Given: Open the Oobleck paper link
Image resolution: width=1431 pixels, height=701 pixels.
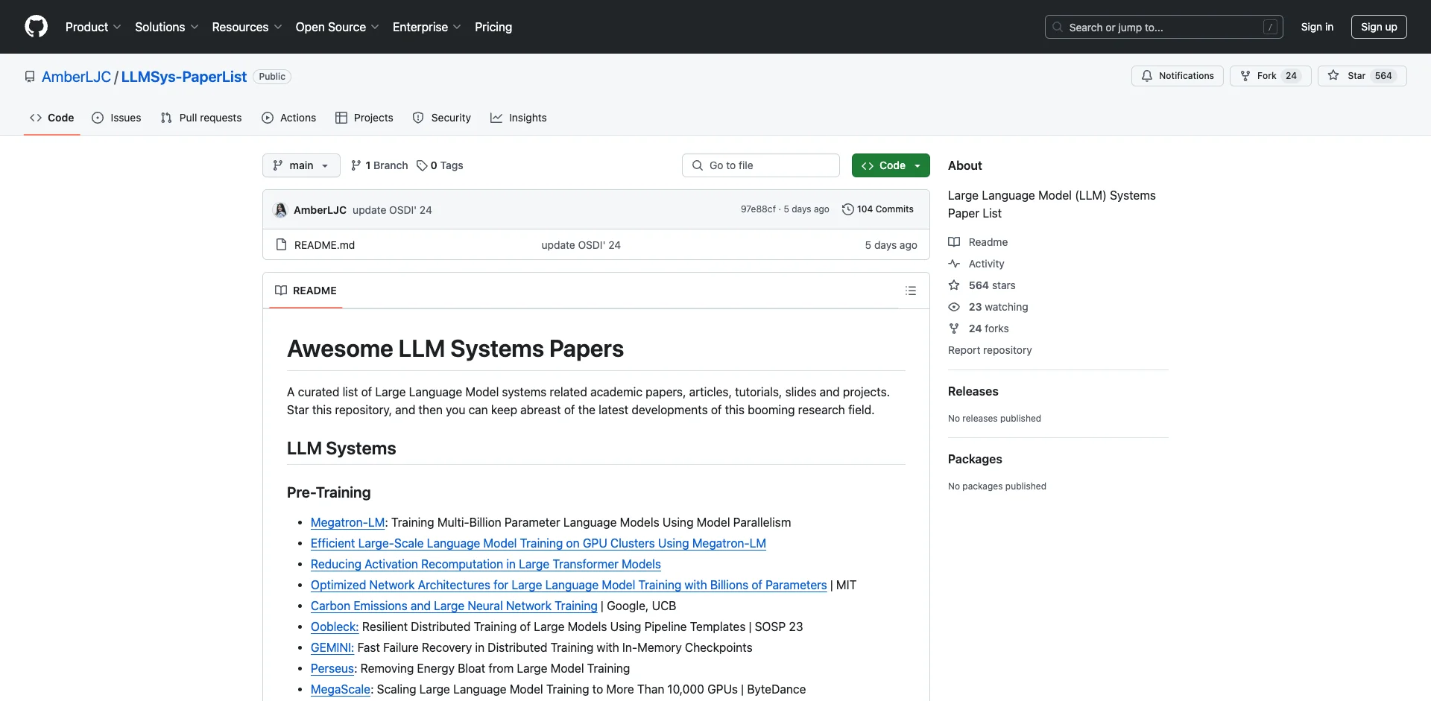Looking at the screenshot, I should [335, 627].
